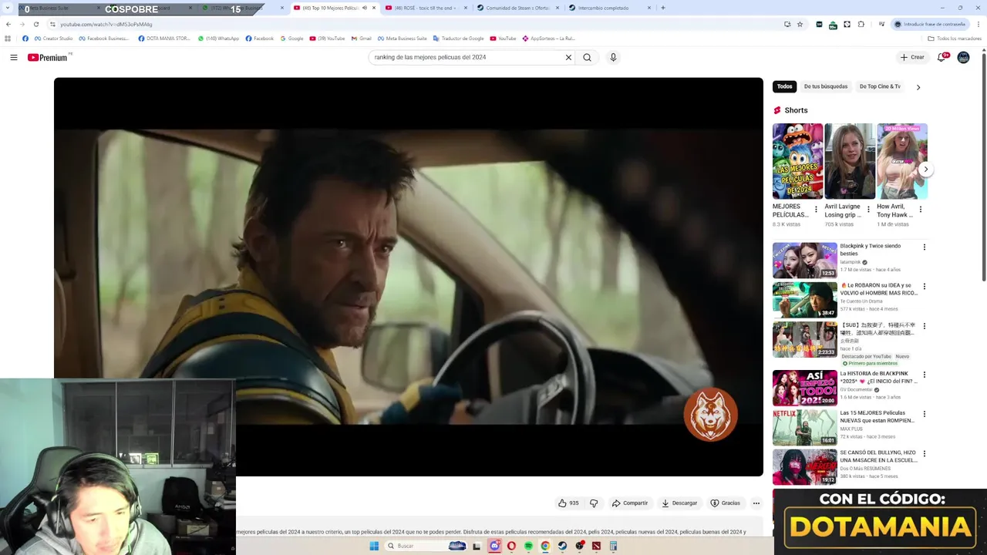Reload the page

click(35, 24)
